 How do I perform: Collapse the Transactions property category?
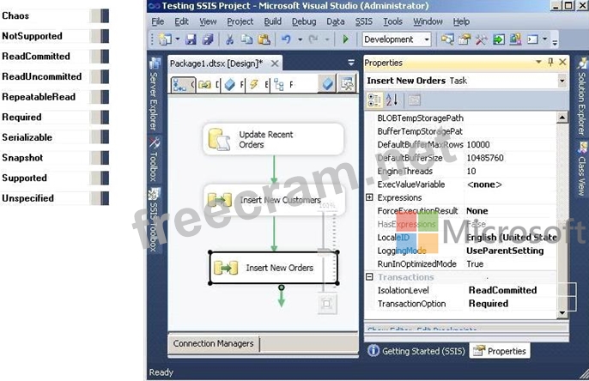pyautogui.click(x=369, y=277)
